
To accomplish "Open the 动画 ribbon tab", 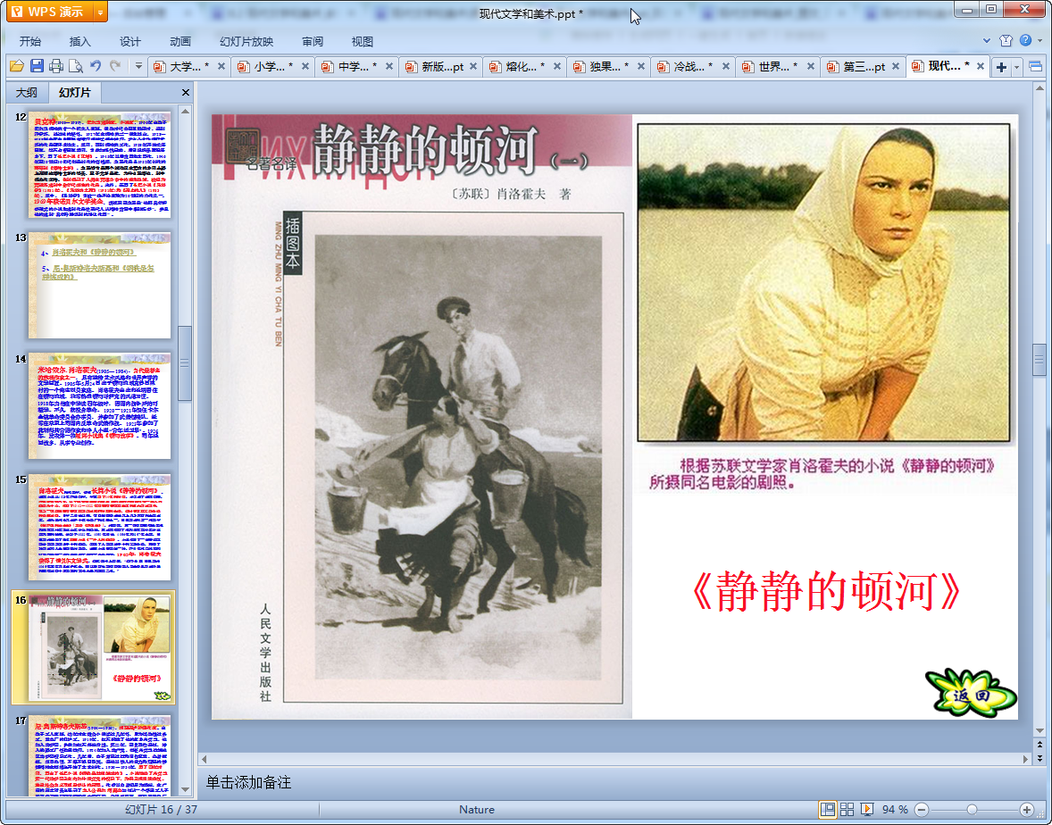I will [x=180, y=41].
